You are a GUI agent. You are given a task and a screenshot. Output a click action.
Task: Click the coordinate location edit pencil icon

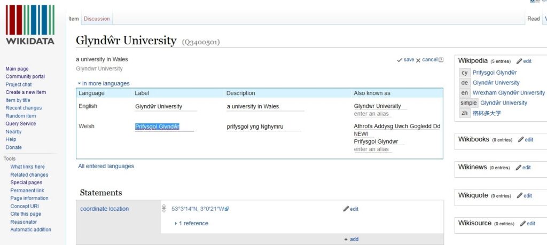(x=346, y=209)
